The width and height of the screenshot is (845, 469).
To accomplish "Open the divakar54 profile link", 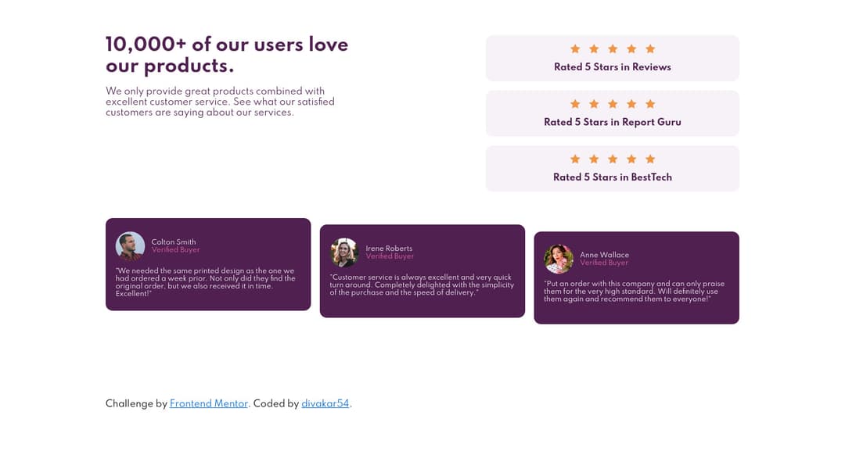I will click(x=325, y=404).
